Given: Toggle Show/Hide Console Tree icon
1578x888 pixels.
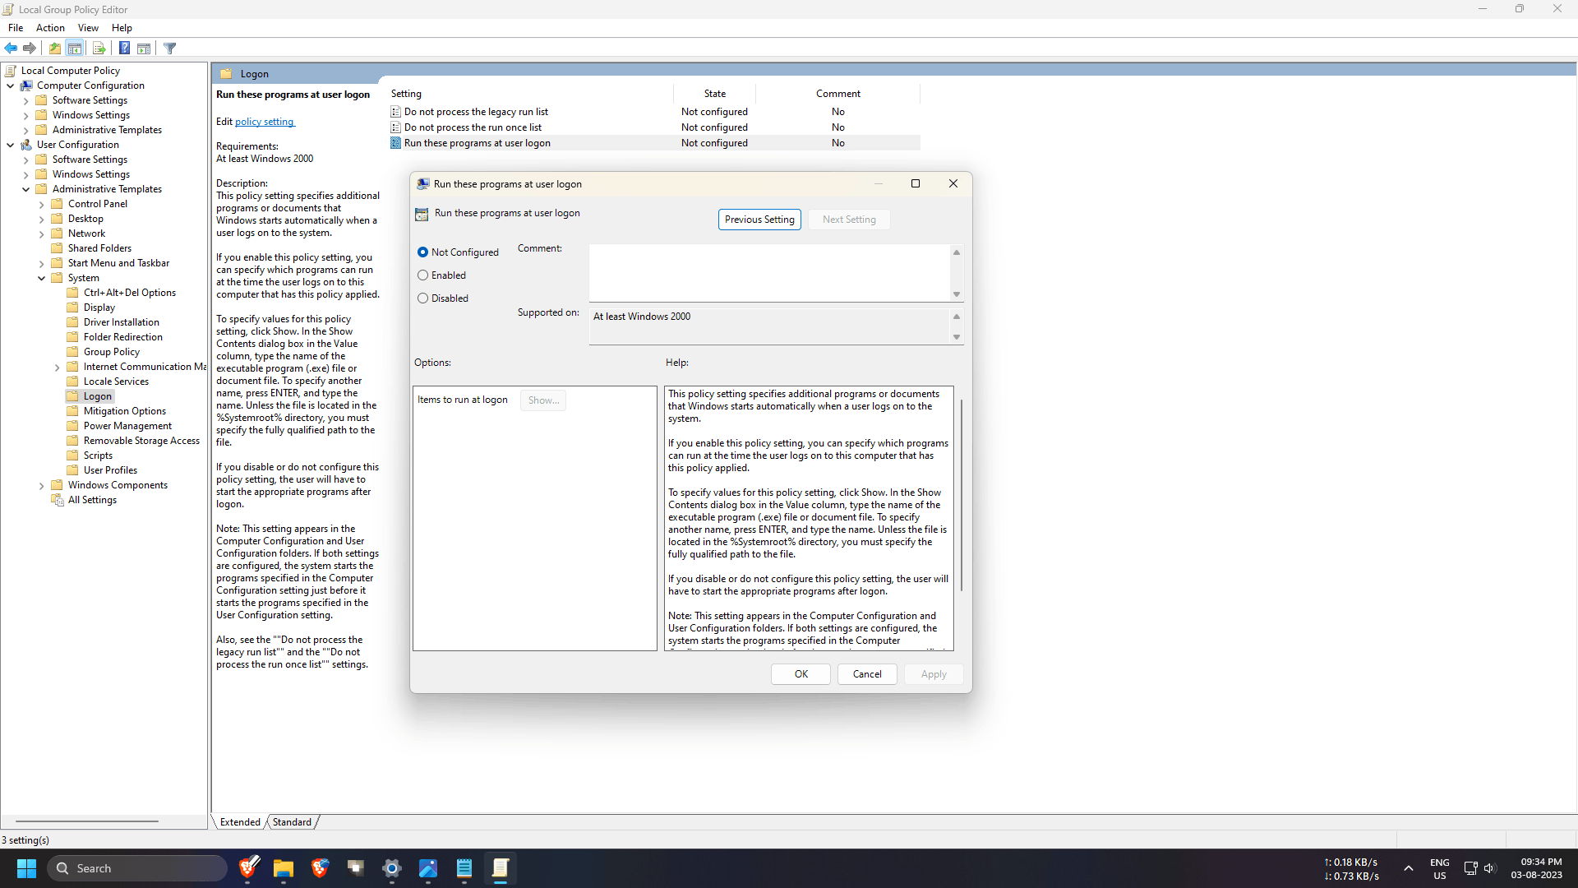Looking at the screenshot, I should point(75,49).
